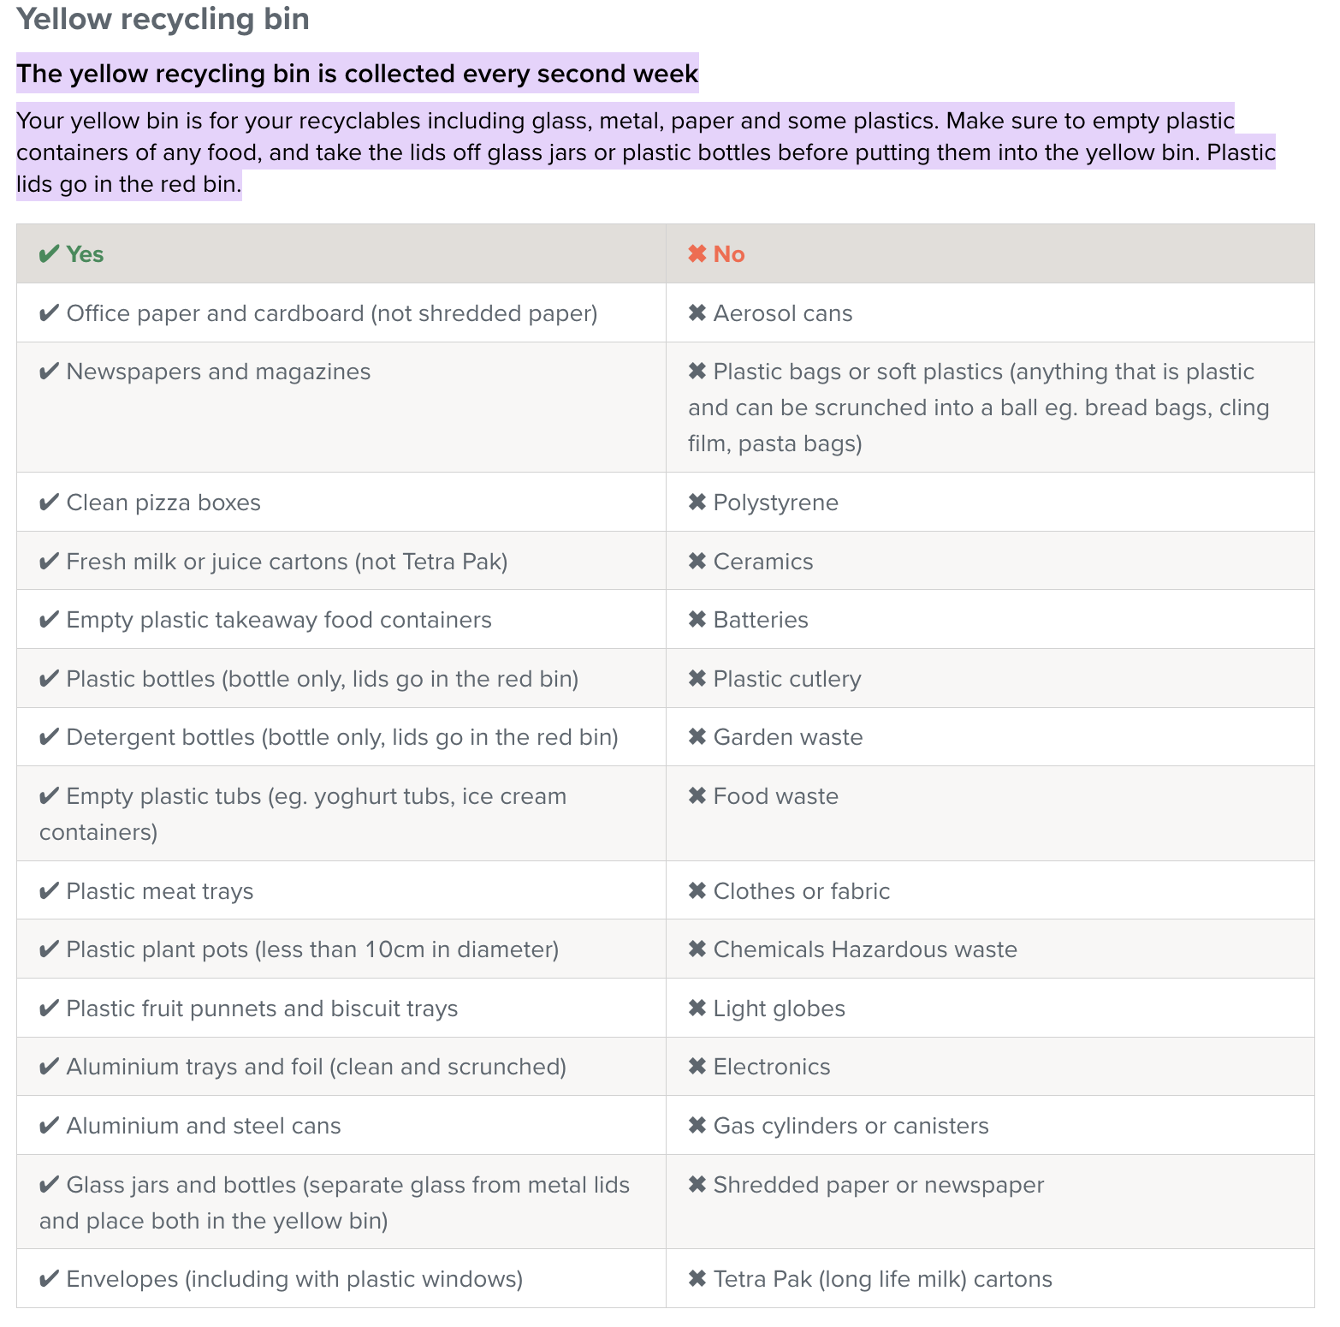The height and width of the screenshot is (1327, 1340).
Task: Click the Garden waste table cell
Action: (990, 737)
